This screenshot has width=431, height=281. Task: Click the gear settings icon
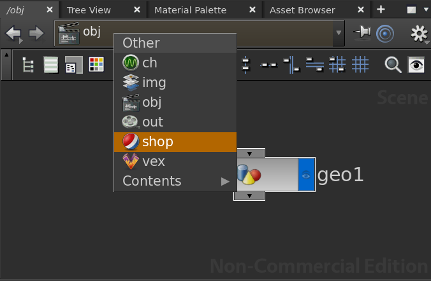pos(419,34)
